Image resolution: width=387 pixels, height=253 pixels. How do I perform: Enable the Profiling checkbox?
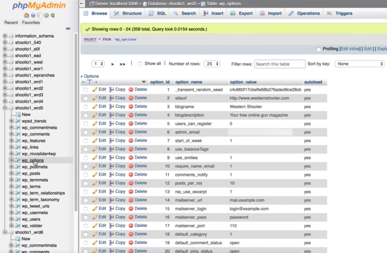coord(319,49)
